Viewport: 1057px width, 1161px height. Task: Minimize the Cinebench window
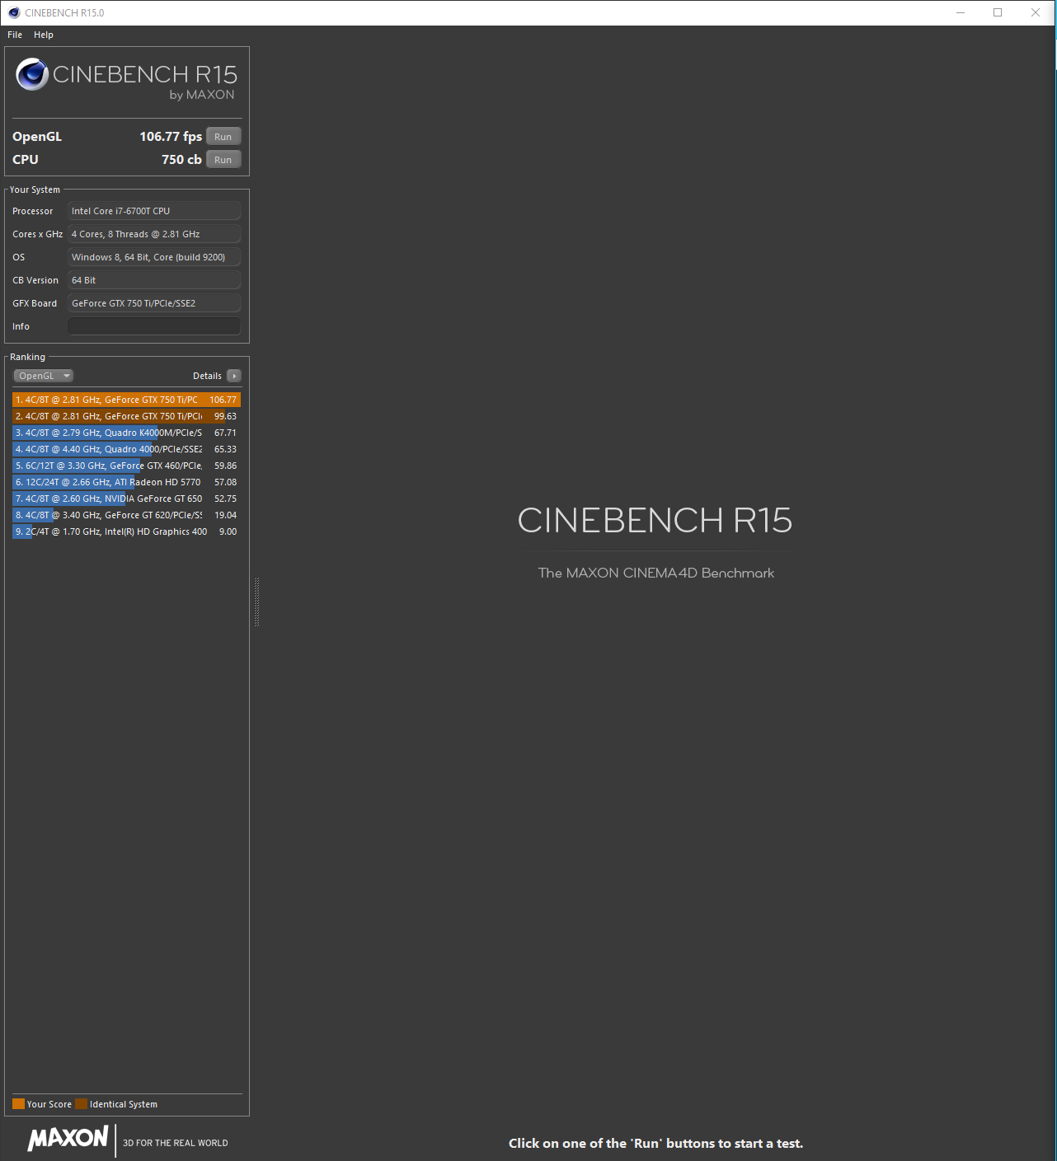click(x=961, y=12)
